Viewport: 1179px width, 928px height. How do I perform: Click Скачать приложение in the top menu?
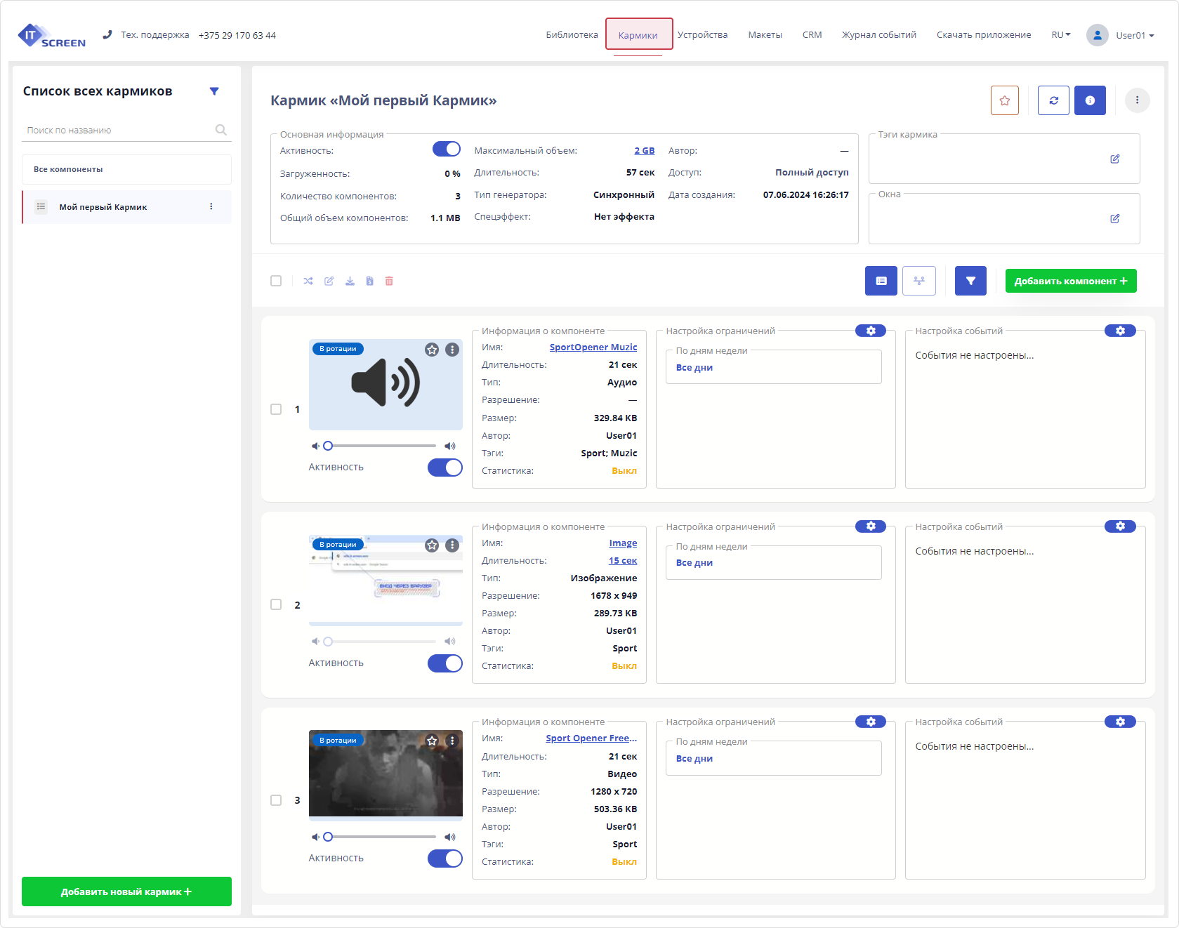tap(984, 35)
